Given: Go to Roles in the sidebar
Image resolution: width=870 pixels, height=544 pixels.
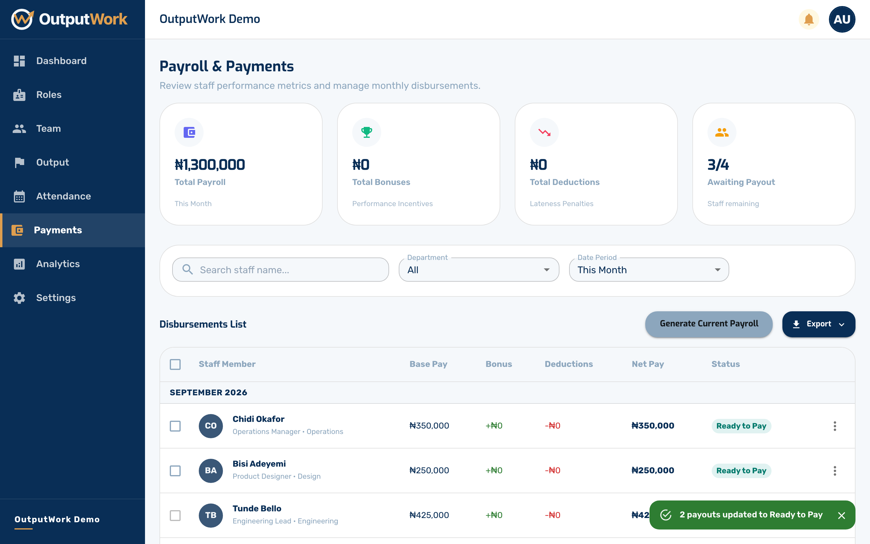Looking at the screenshot, I should click(72, 95).
